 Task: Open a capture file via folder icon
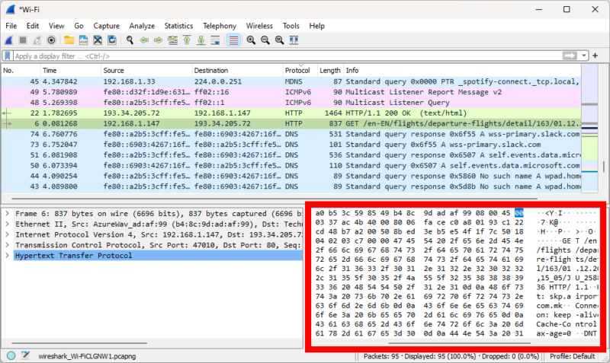[69, 40]
